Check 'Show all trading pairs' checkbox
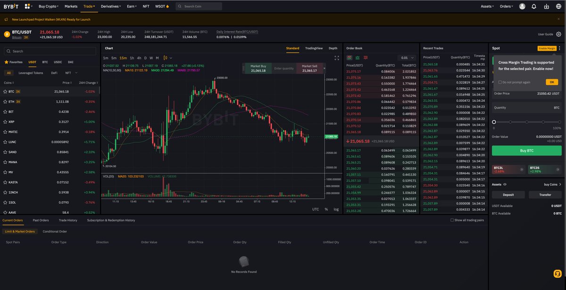566x290 pixels. (452, 220)
